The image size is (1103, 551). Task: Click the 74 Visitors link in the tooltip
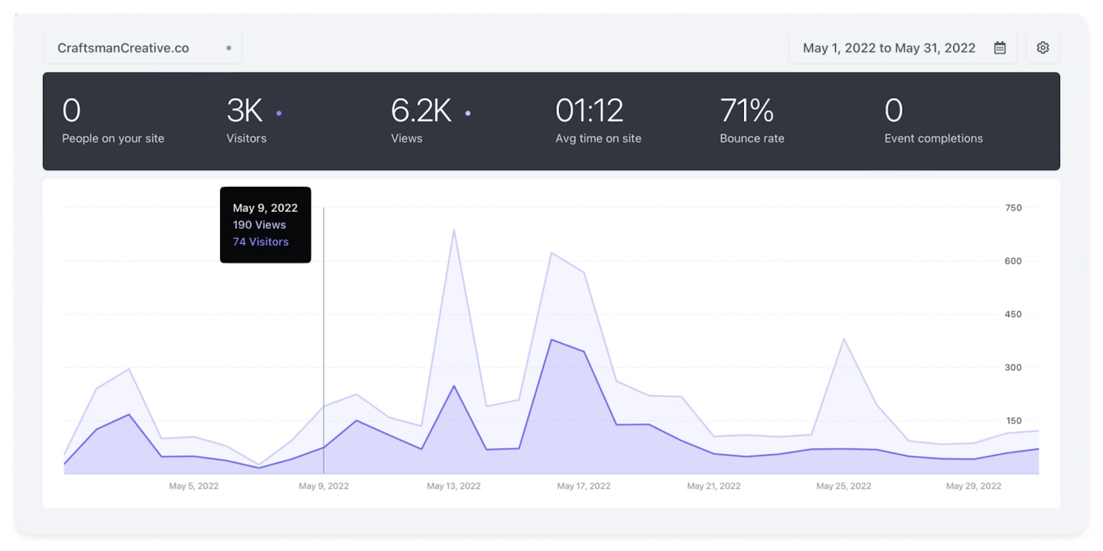260,242
